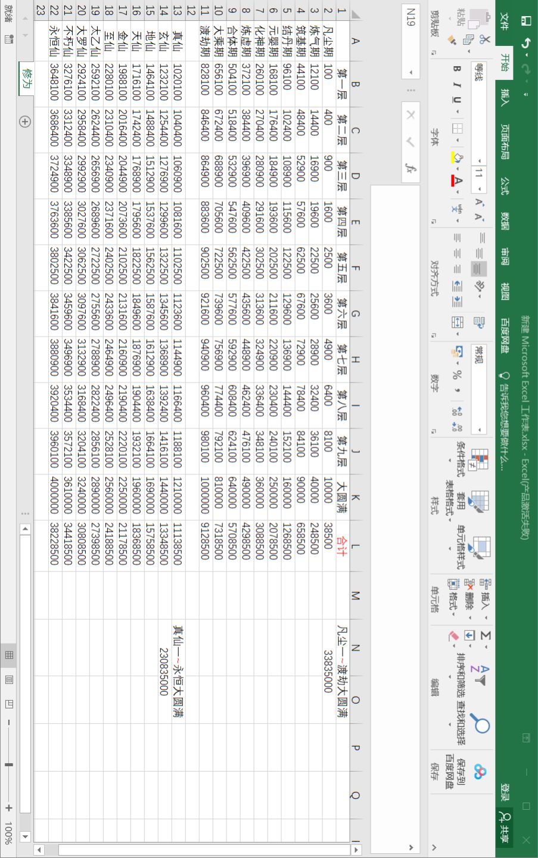Open the 字体 group dialog launcher
Viewport: 538px width, 858px height.
coord(434,222)
